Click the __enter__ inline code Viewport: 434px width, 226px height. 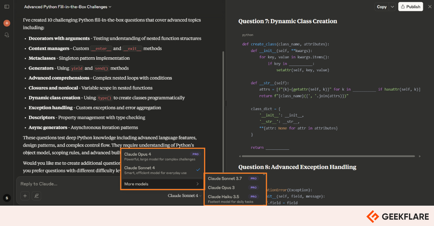pyautogui.click(x=101, y=49)
